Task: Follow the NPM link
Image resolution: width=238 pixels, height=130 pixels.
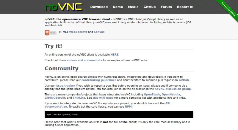Action: (x=128, y=107)
